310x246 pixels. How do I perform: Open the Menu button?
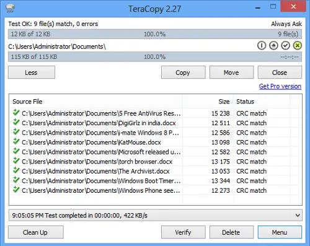tap(280, 232)
